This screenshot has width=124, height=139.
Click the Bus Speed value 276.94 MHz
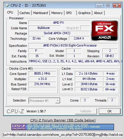(x=42, y=84)
